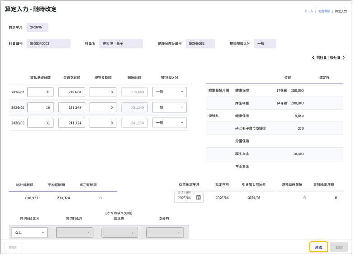Open the calendar picker for 従前改定年月

(198, 198)
